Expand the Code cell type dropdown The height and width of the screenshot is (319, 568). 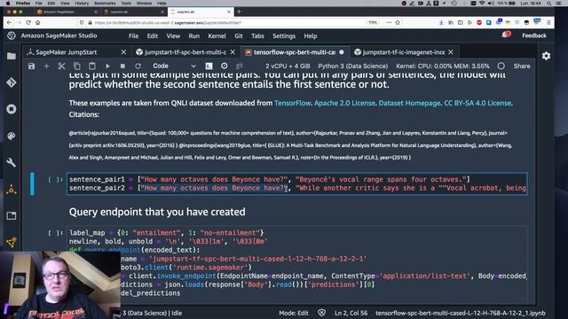pos(174,66)
